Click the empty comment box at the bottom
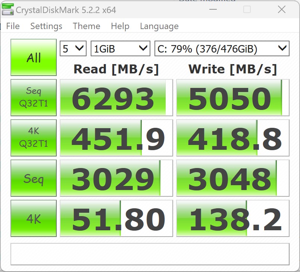Screen dimensions: 300x272 click(150, 254)
